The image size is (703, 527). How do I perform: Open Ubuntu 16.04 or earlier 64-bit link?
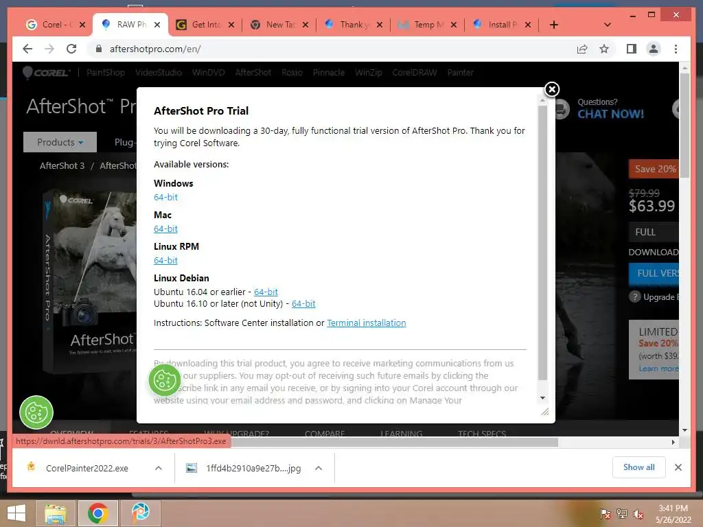pos(266,292)
